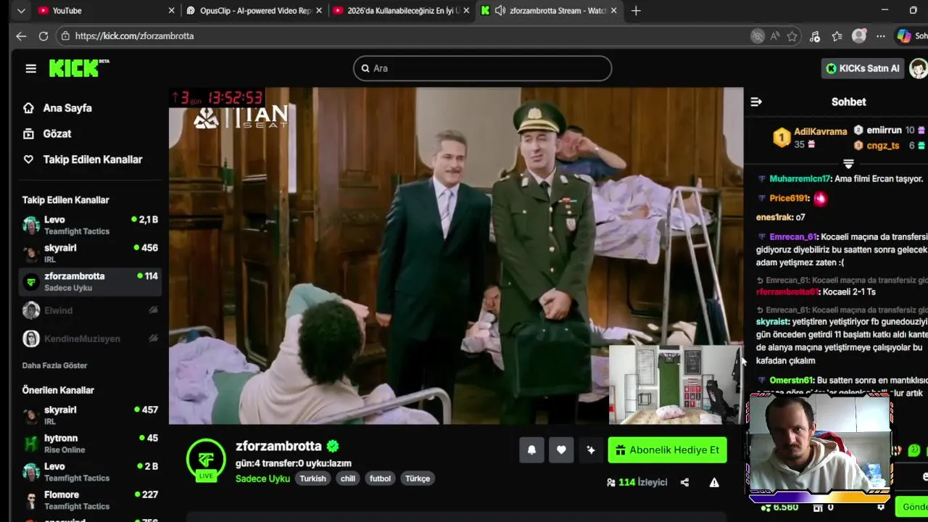Image resolution: width=928 pixels, height=522 pixels.
Task: Click the heart follow icon
Action: pyautogui.click(x=561, y=450)
